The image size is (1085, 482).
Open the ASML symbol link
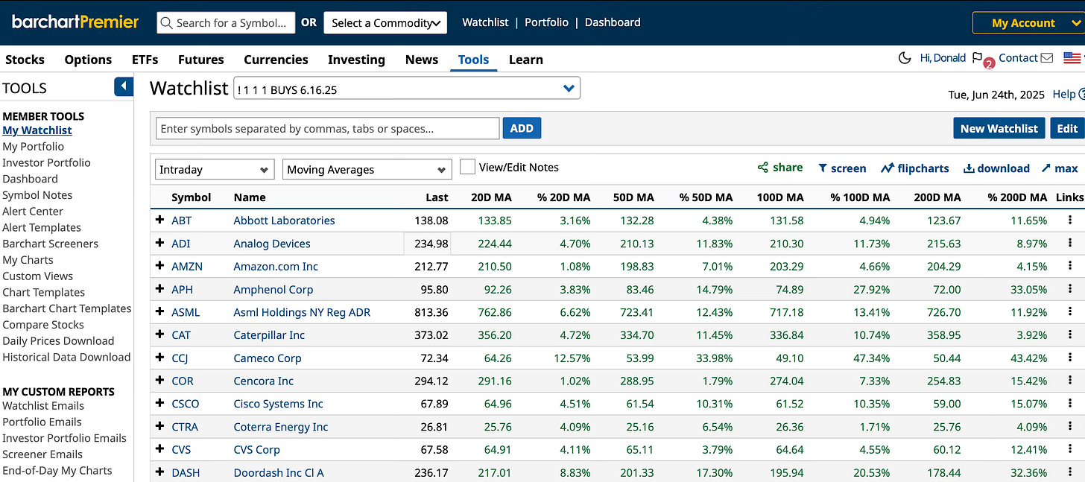coord(186,312)
